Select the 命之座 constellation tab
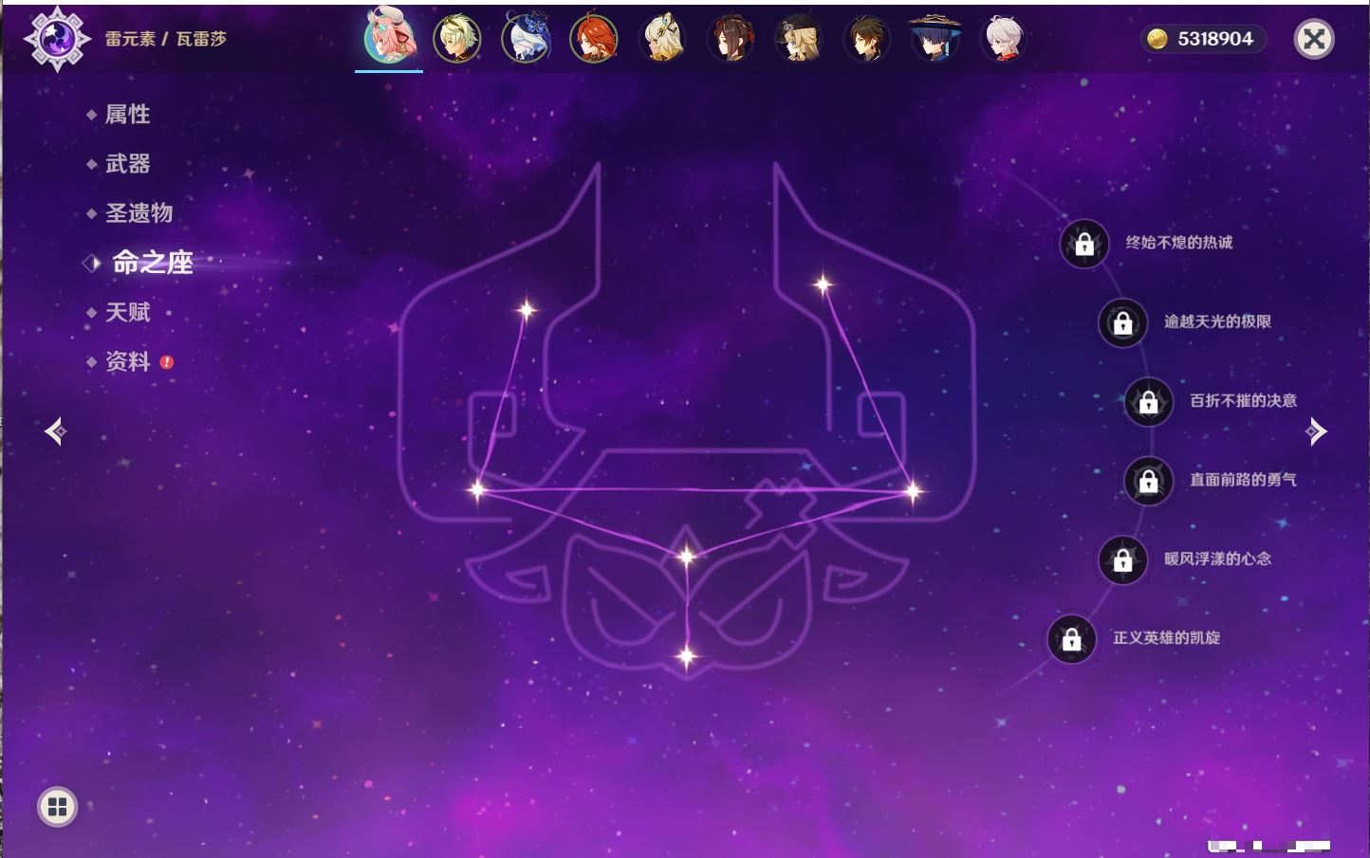 click(x=152, y=263)
